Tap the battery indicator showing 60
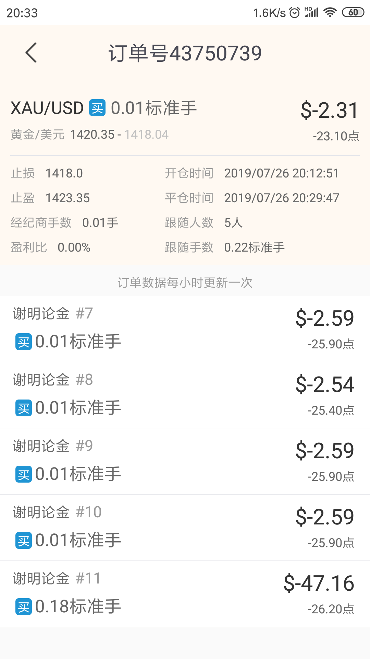 pos(353,13)
